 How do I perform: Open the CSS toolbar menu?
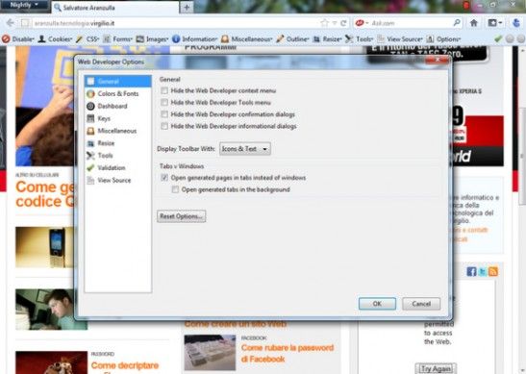pyautogui.click(x=88, y=38)
